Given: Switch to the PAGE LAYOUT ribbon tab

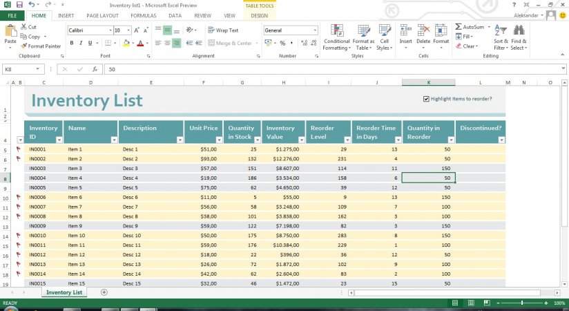Looking at the screenshot, I should [x=102, y=16].
